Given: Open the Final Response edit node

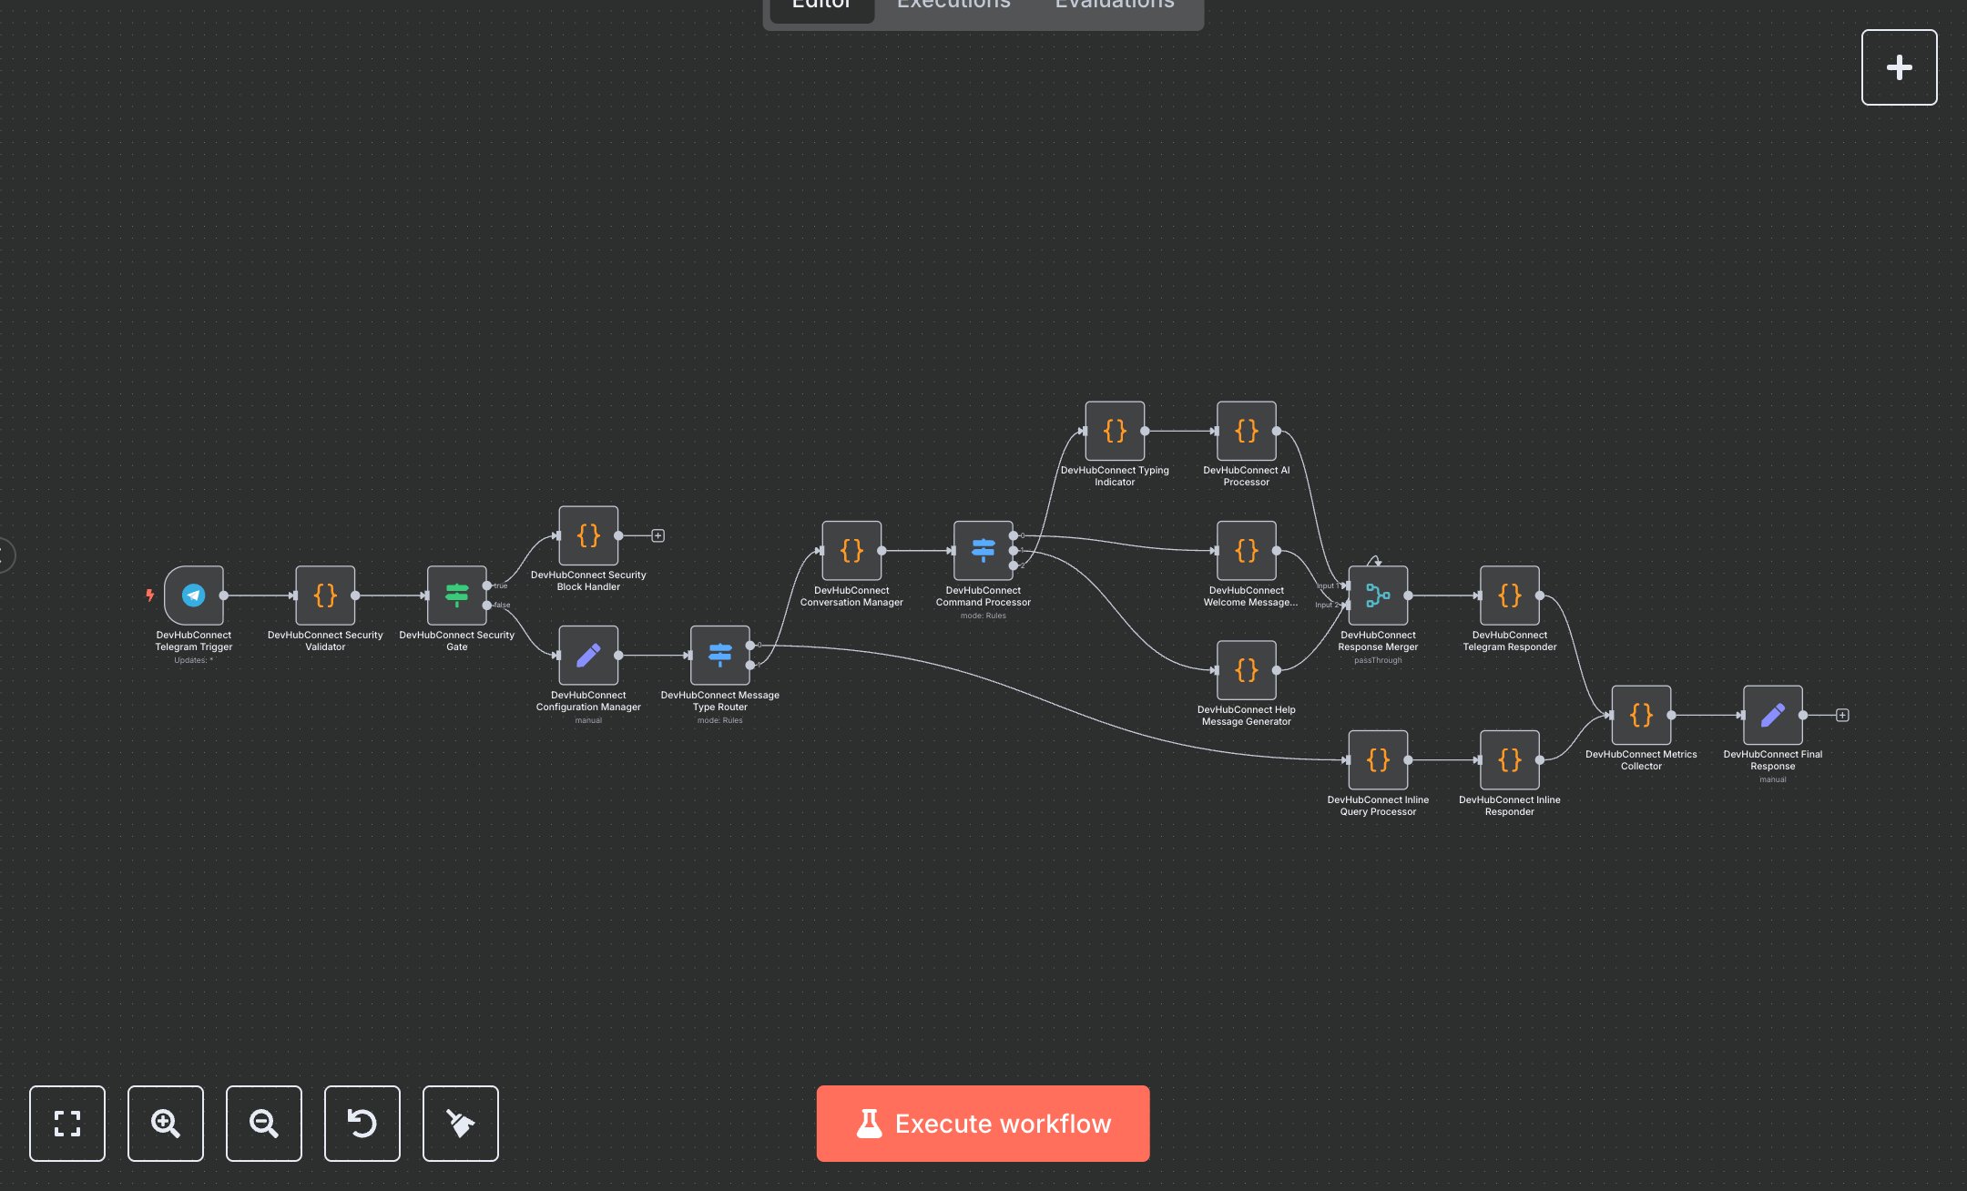Looking at the screenshot, I should point(1772,715).
